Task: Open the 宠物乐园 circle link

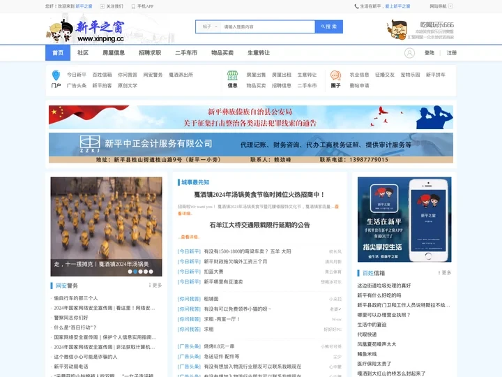Action: [410, 75]
